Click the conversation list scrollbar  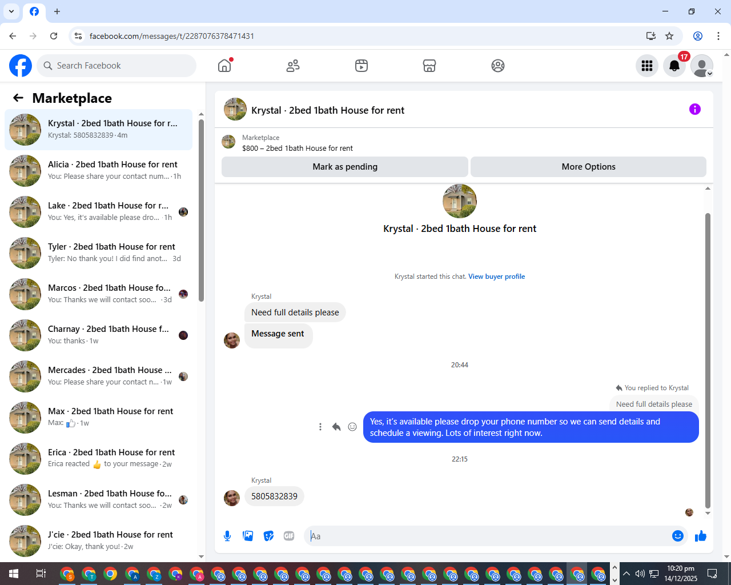click(x=201, y=211)
